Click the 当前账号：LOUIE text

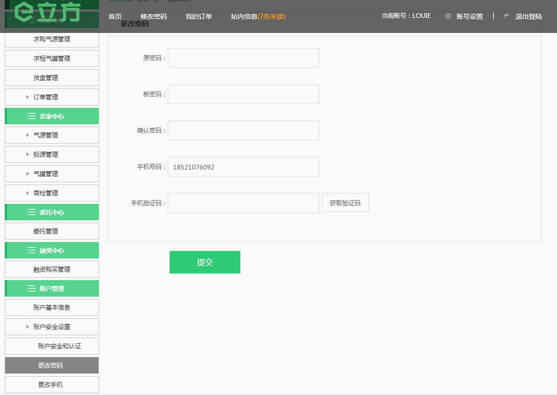tap(406, 16)
